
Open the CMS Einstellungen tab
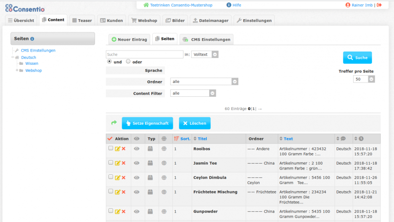pyautogui.click(x=206, y=39)
